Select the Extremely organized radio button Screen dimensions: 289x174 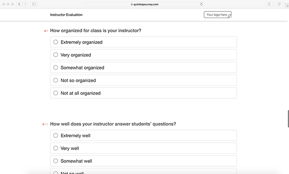point(56,42)
